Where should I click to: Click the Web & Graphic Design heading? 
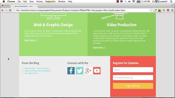click(53, 25)
